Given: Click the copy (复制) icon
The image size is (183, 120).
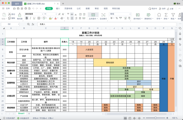Looking at the screenshot, I should click(x=10, y=18).
